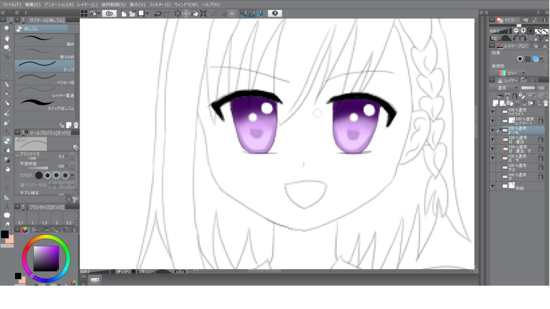Expand the brush size plus expander
The image size is (550, 309).
(17, 156)
